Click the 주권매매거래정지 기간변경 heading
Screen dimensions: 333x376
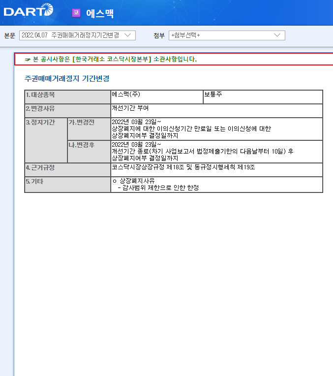67,78
